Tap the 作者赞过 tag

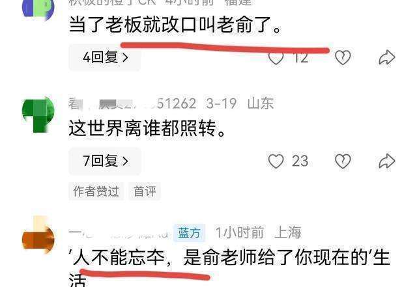pyautogui.click(x=96, y=191)
